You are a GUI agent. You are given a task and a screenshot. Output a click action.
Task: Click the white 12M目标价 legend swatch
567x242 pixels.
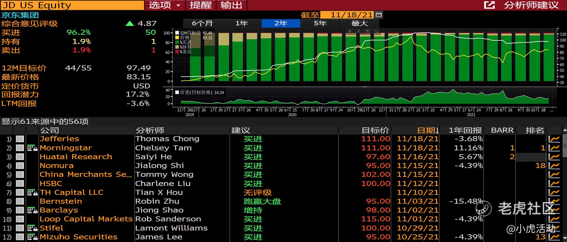(x=177, y=33)
